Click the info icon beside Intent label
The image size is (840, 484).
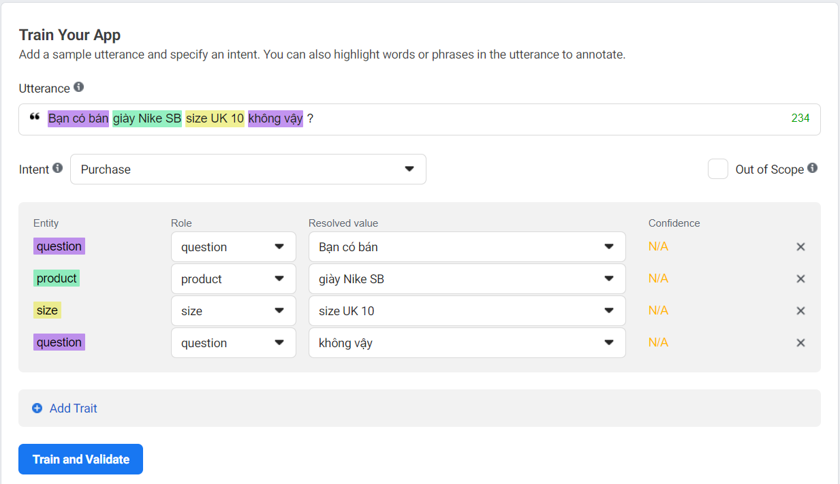[x=58, y=168]
